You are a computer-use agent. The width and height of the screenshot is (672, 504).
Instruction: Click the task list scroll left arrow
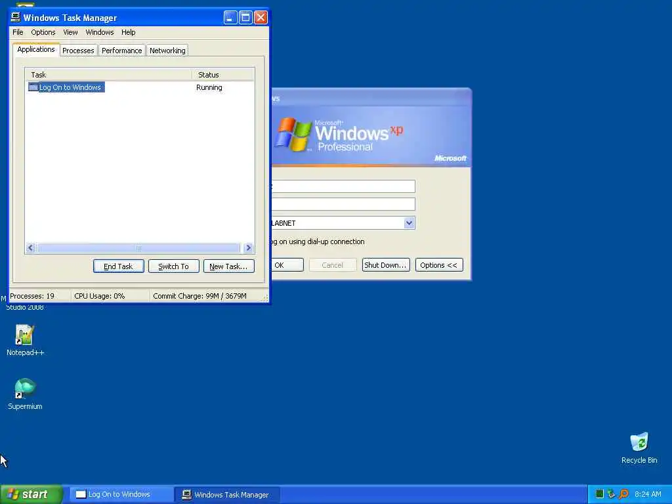(30, 247)
